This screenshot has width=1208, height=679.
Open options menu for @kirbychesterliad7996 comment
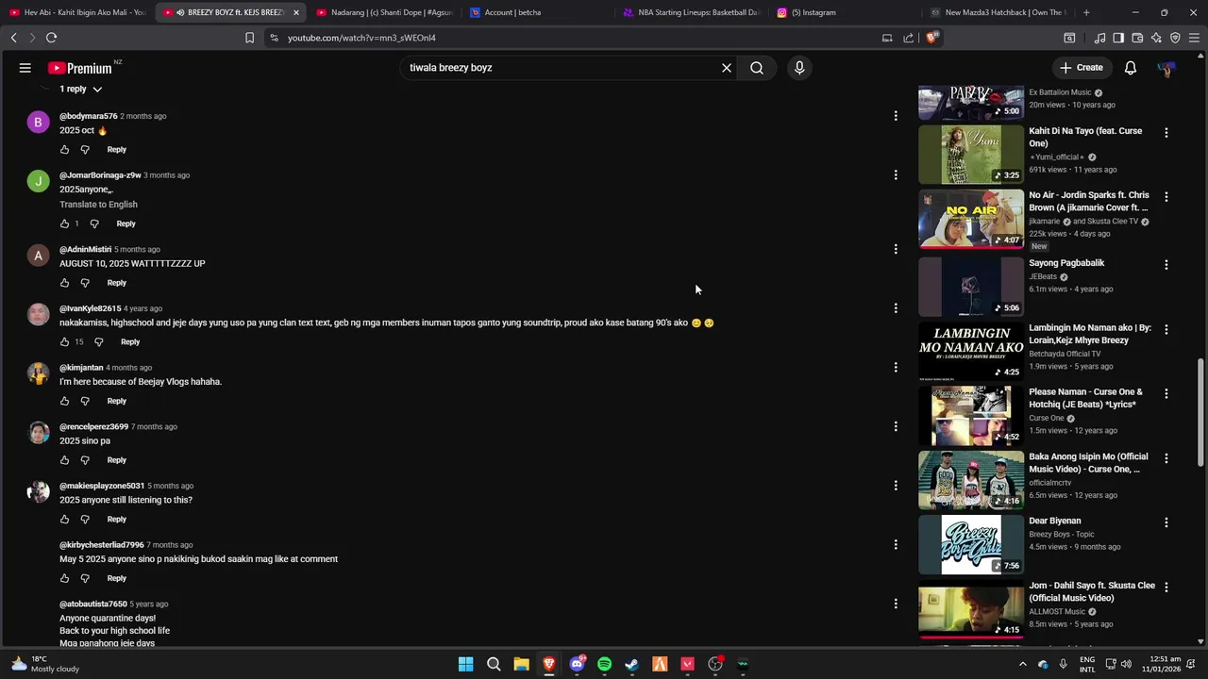coord(896,545)
